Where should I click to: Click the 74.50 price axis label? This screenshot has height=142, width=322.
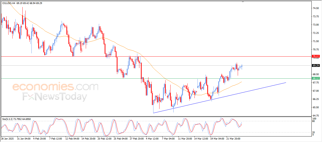click(316, 8)
